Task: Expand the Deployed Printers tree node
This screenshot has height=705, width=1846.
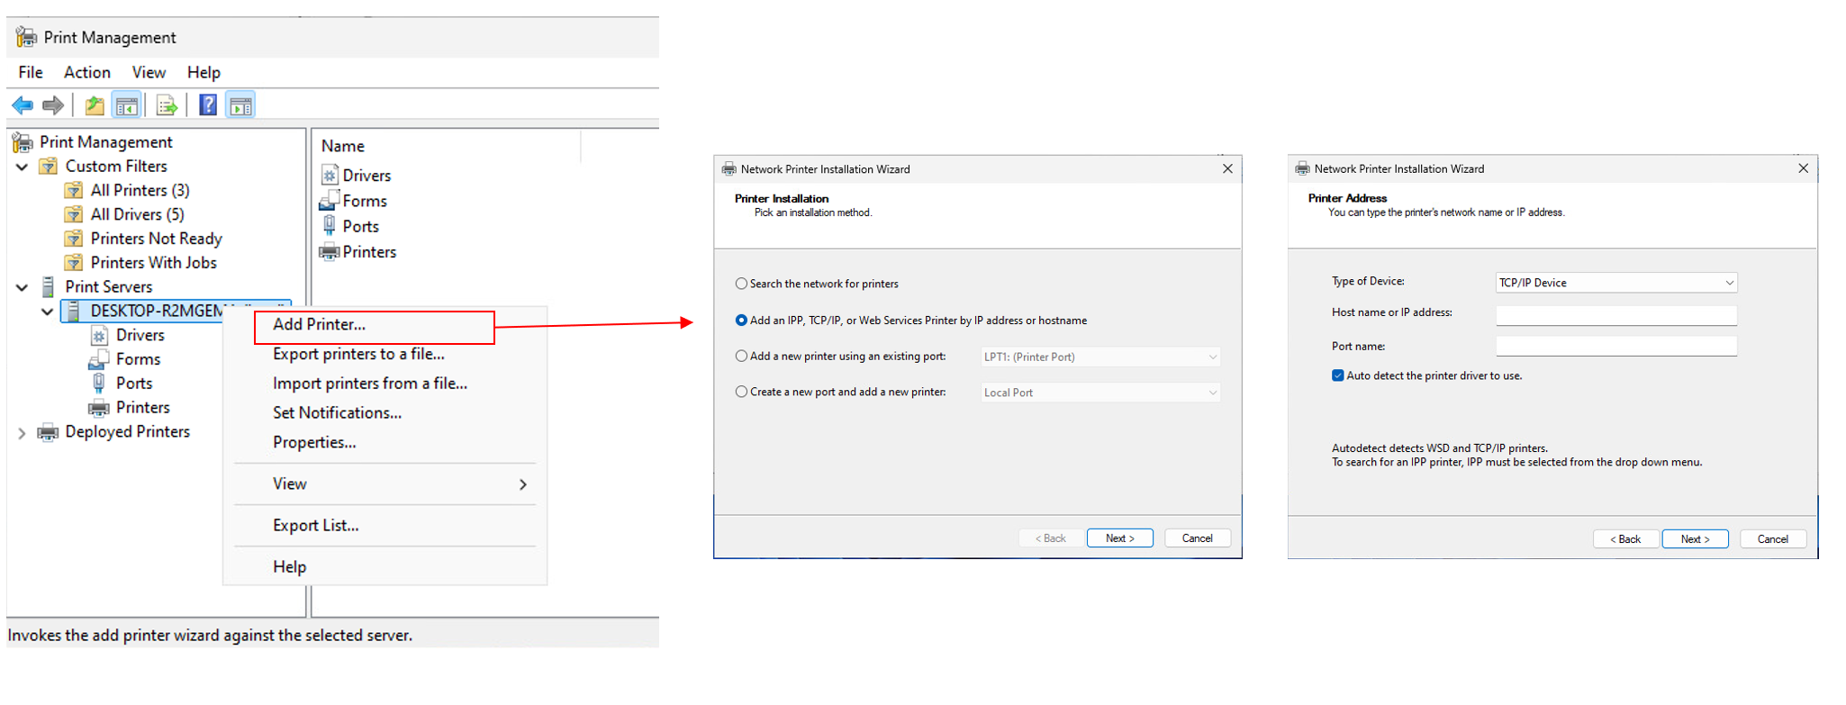Action: (x=23, y=433)
